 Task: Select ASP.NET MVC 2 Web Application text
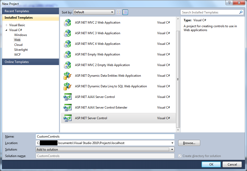[98, 23]
